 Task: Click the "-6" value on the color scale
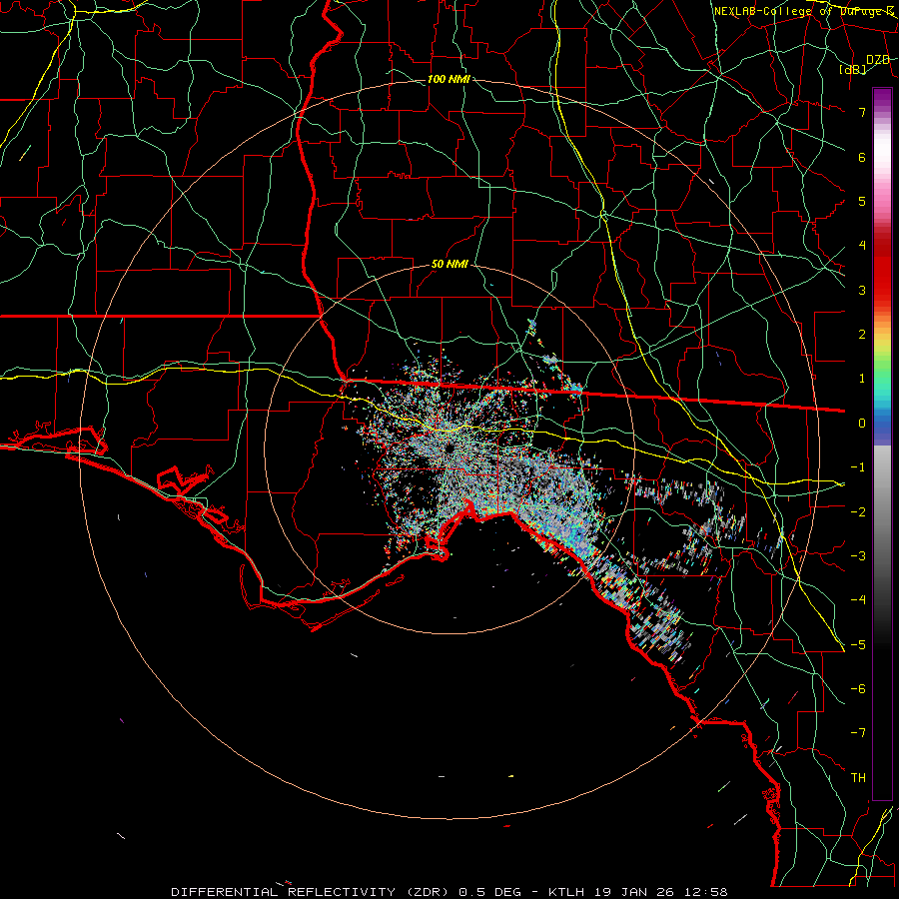coord(858,689)
